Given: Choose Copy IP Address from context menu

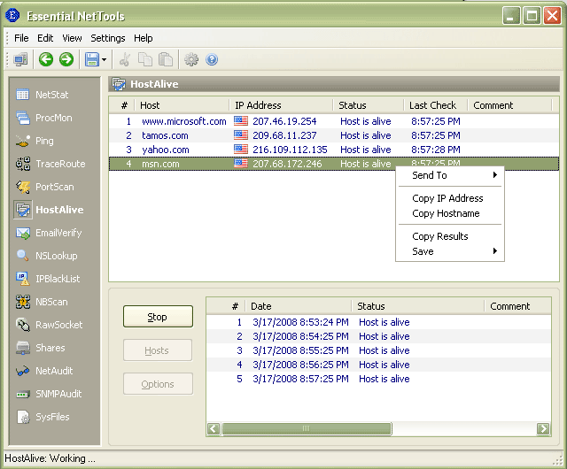Looking at the screenshot, I should pyautogui.click(x=450, y=198).
